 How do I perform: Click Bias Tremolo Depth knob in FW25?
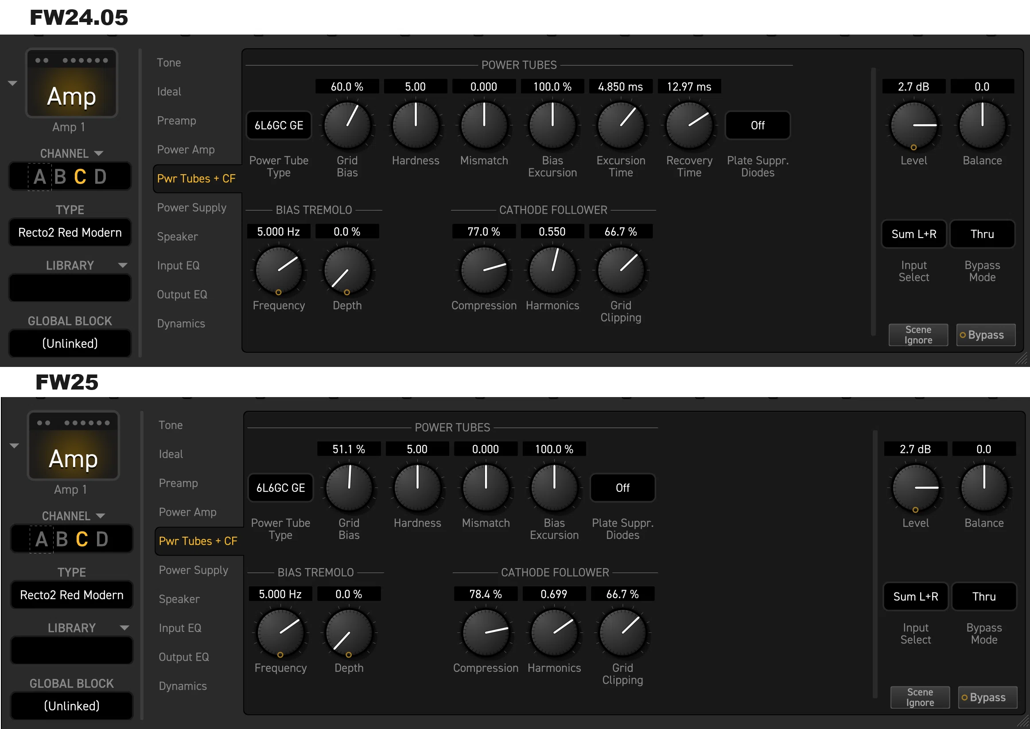click(349, 632)
